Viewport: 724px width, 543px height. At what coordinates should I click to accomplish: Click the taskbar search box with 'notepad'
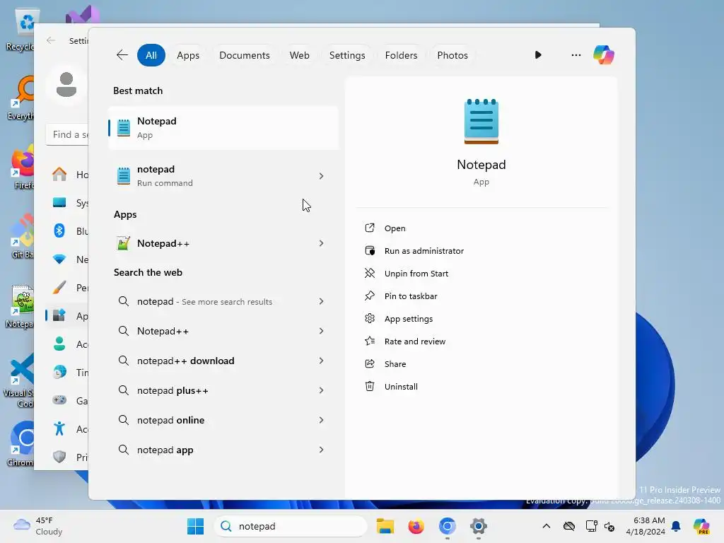(x=291, y=526)
